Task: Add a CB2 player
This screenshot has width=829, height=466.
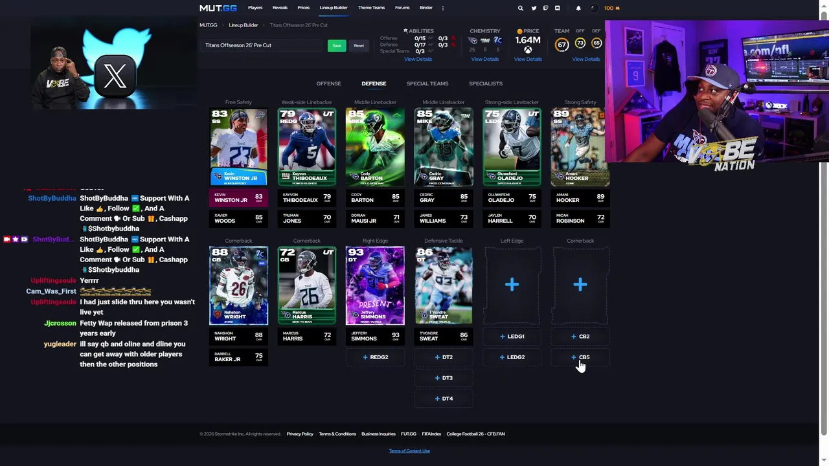Action: click(580, 337)
